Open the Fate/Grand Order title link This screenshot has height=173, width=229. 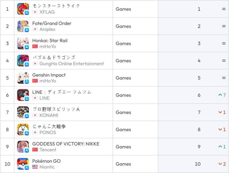(x=52, y=23)
